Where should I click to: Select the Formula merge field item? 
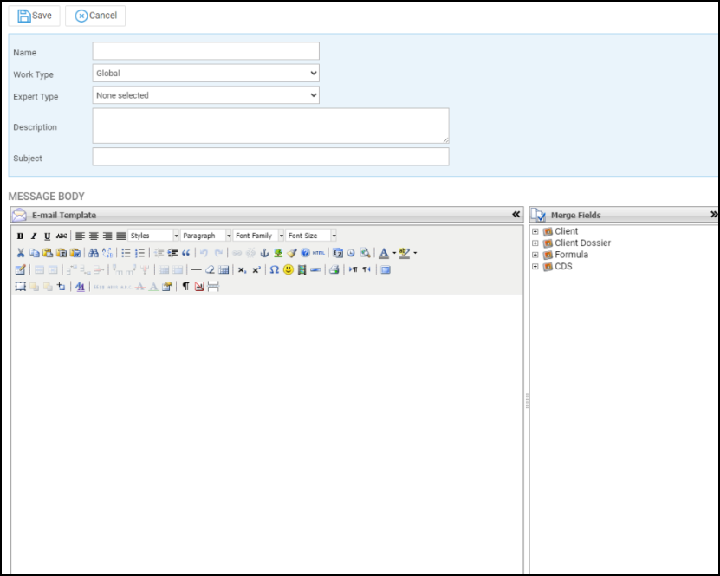tap(571, 255)
